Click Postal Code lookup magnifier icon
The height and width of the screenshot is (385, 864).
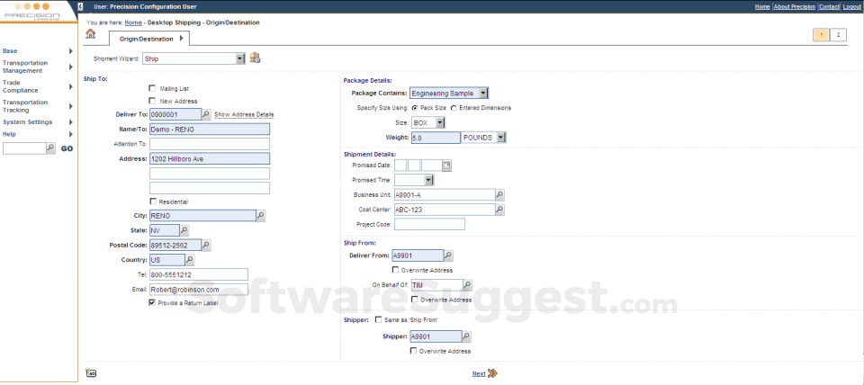point(206,245)
